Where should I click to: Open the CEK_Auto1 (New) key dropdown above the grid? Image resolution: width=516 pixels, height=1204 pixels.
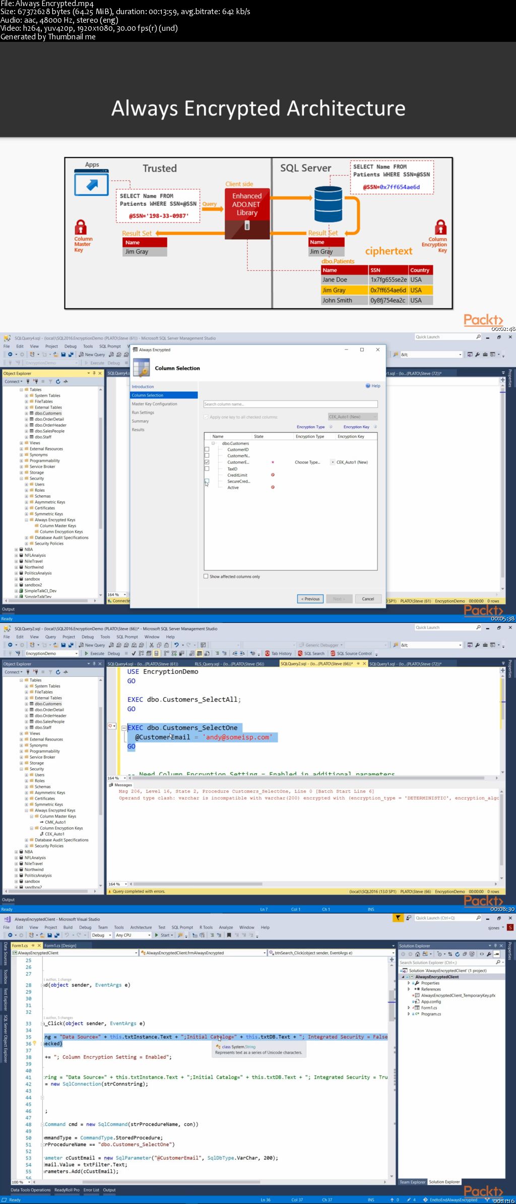(x=352, y=417)
